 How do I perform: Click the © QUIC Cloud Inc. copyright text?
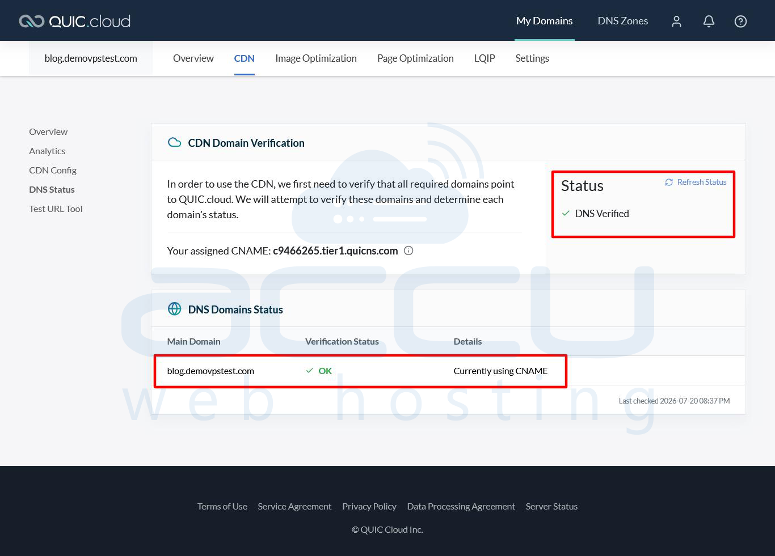tap(387, 529)
